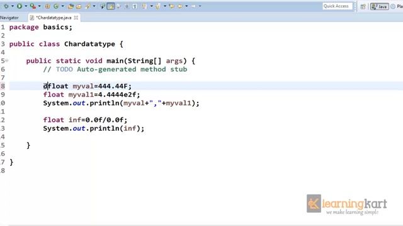Click the Java file icon on Chardatatype.java tab
The width and height of the screenshot is (403, 226).
tap(32, 18)
